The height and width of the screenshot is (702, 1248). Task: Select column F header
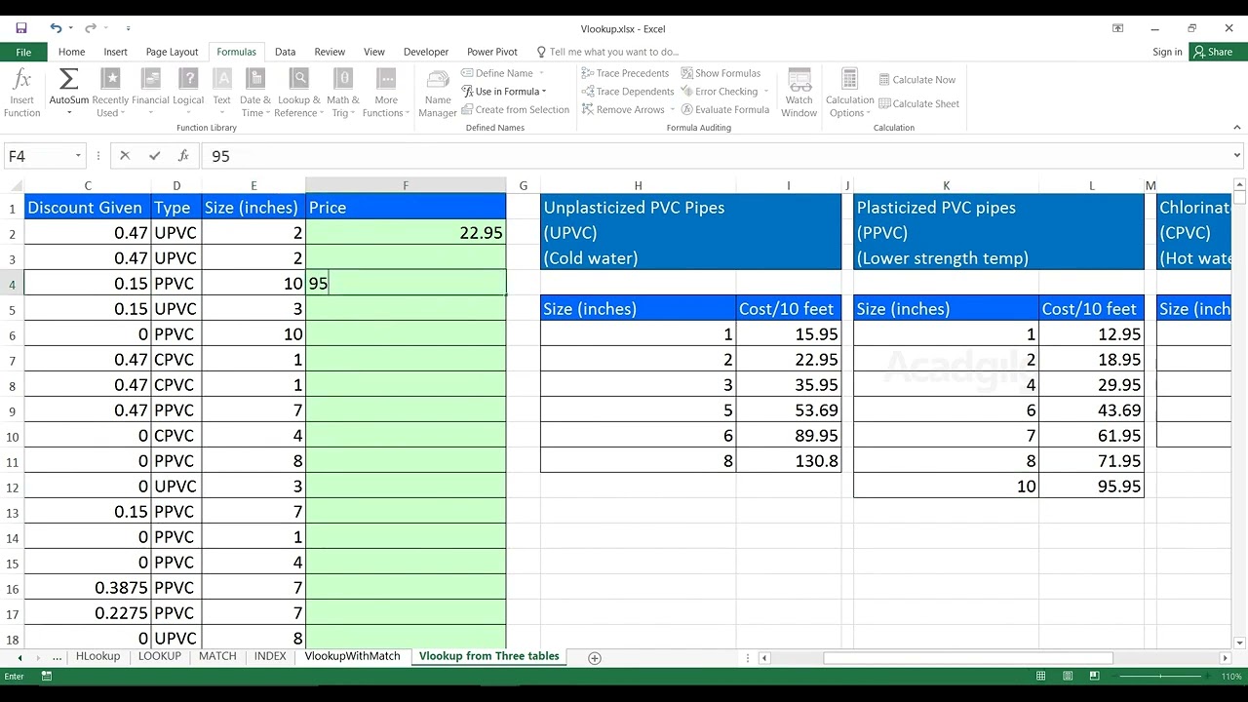tap(406, 185)
